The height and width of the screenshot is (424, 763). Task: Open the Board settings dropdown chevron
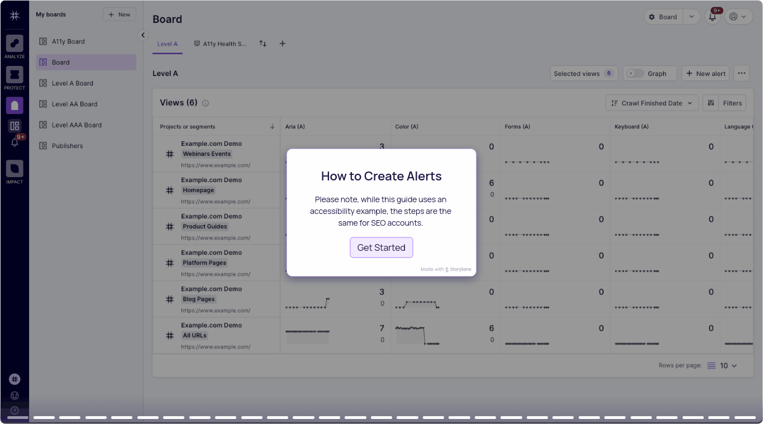tap(692, 17)
